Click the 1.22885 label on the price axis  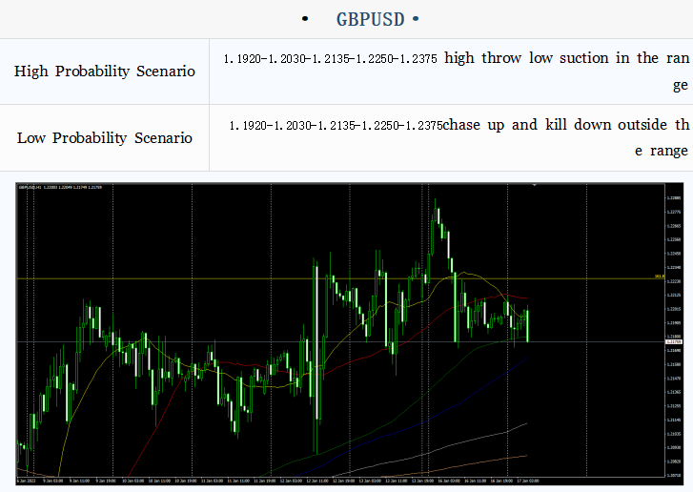pos(674,198)
